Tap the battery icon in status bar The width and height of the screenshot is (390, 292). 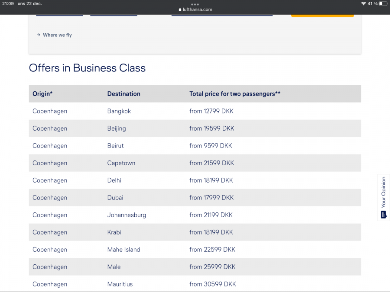(x=383, y=3)
